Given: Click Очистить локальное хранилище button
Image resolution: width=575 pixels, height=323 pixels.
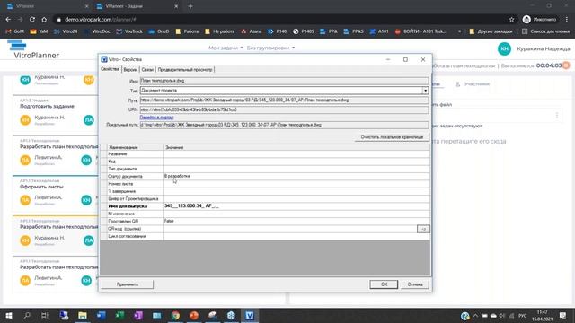Looking at the screenshot, I should click(392, 137).
